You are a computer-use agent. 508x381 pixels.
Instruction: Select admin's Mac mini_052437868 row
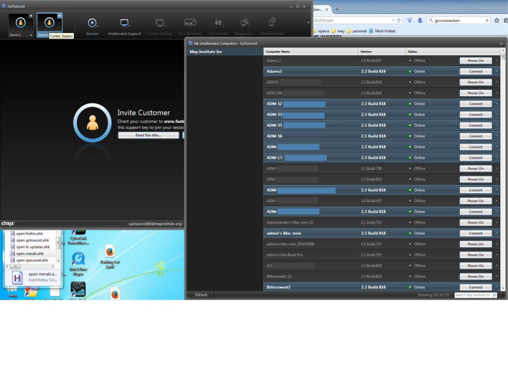pos(381,244)
